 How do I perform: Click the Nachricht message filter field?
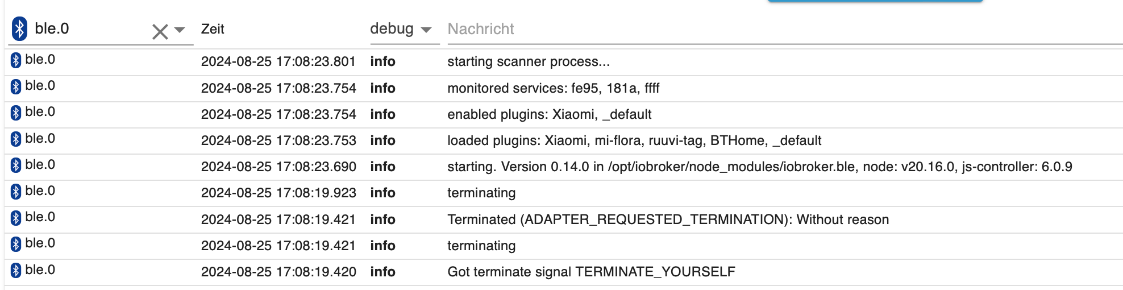(784, 29)
